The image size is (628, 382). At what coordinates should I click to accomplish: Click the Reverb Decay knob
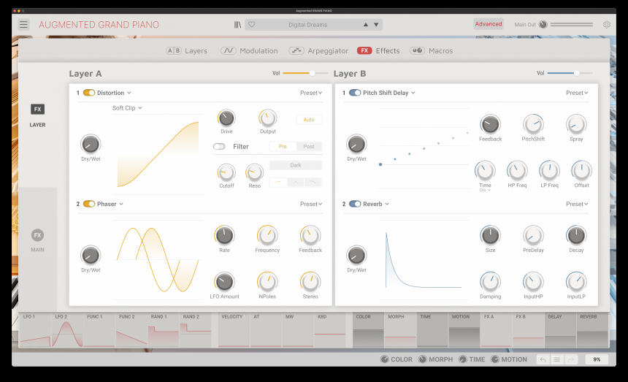[576, 235]
